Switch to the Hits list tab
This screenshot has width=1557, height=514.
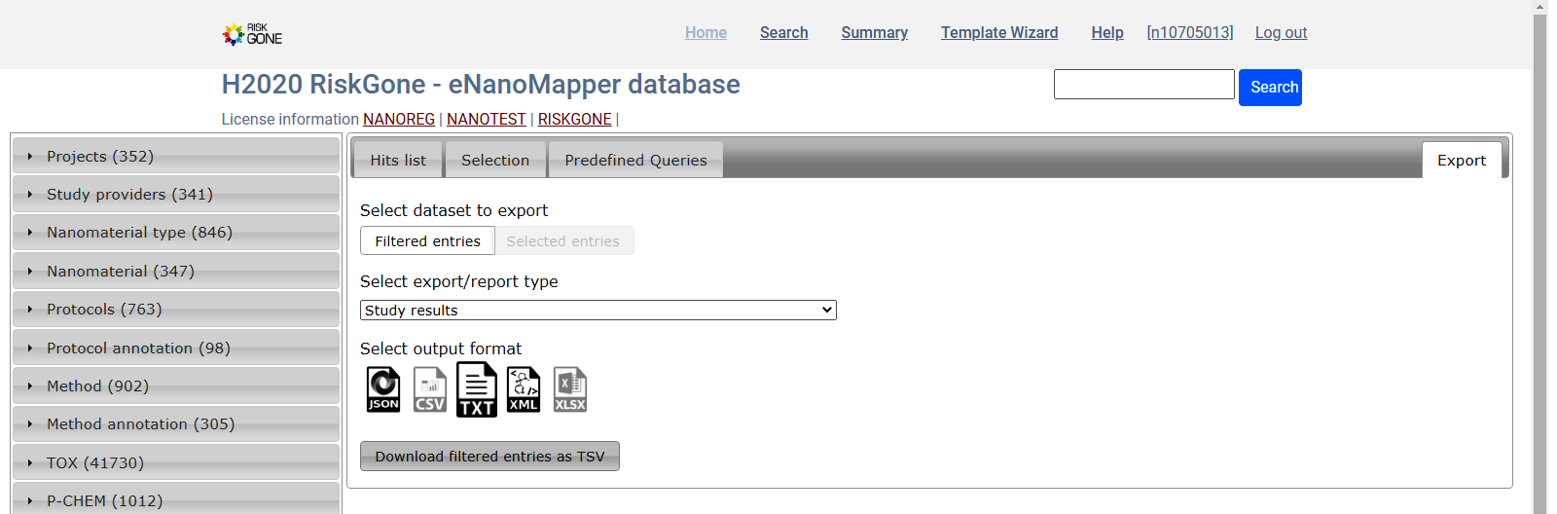click(397, 161)
